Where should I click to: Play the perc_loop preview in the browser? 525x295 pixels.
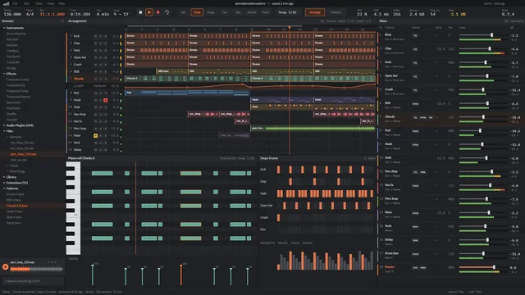(6, 267)
